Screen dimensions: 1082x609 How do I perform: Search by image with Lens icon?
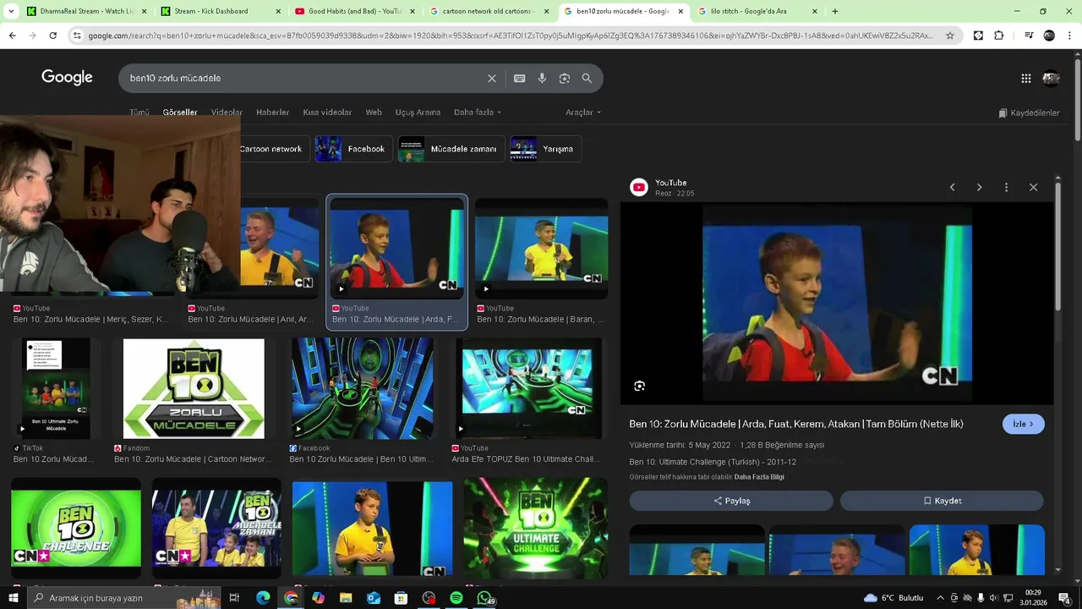565,78
